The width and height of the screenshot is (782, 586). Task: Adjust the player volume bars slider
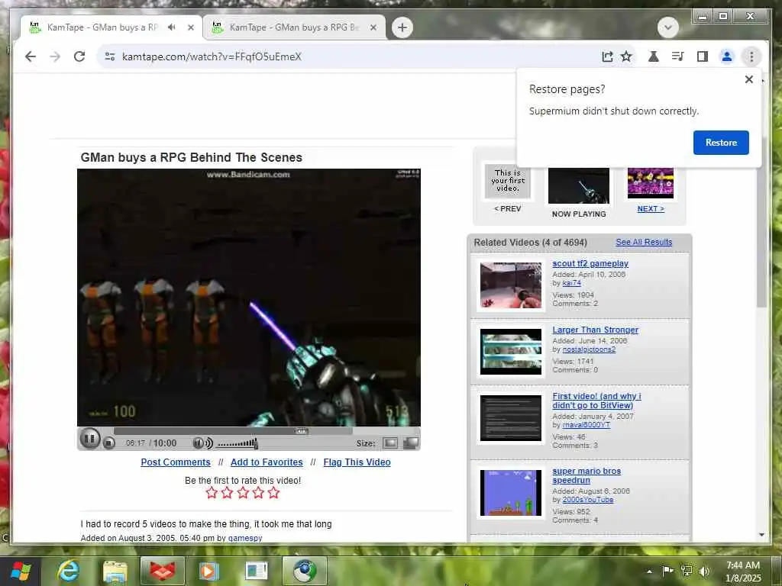point(238,443)
